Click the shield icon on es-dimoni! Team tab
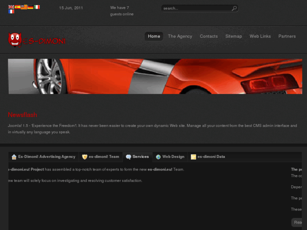The image size is (307, 230). 84,157
